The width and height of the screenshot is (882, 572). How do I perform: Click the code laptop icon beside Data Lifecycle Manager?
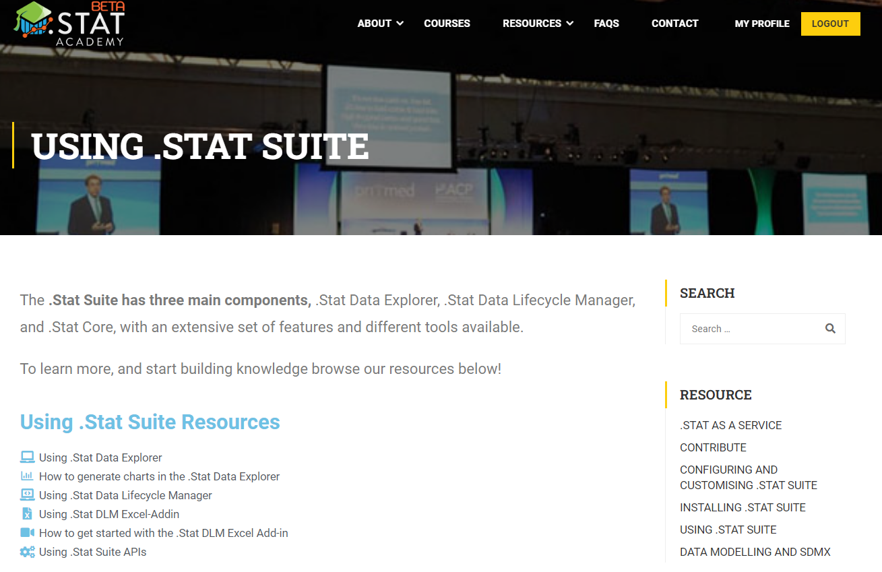[26, 495]
